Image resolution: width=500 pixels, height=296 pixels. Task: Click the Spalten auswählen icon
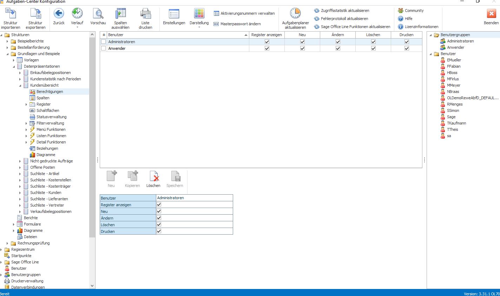tap(120, 14)
